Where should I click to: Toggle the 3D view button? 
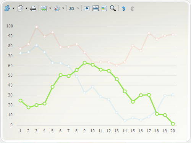point(71,8)
